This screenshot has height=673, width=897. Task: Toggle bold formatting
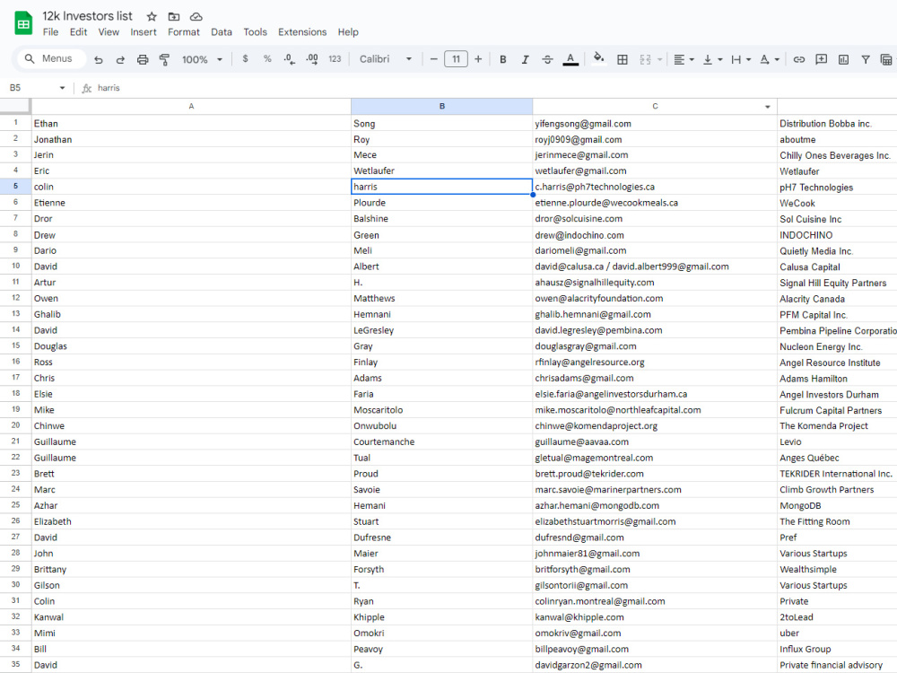(x=503, y=59)
